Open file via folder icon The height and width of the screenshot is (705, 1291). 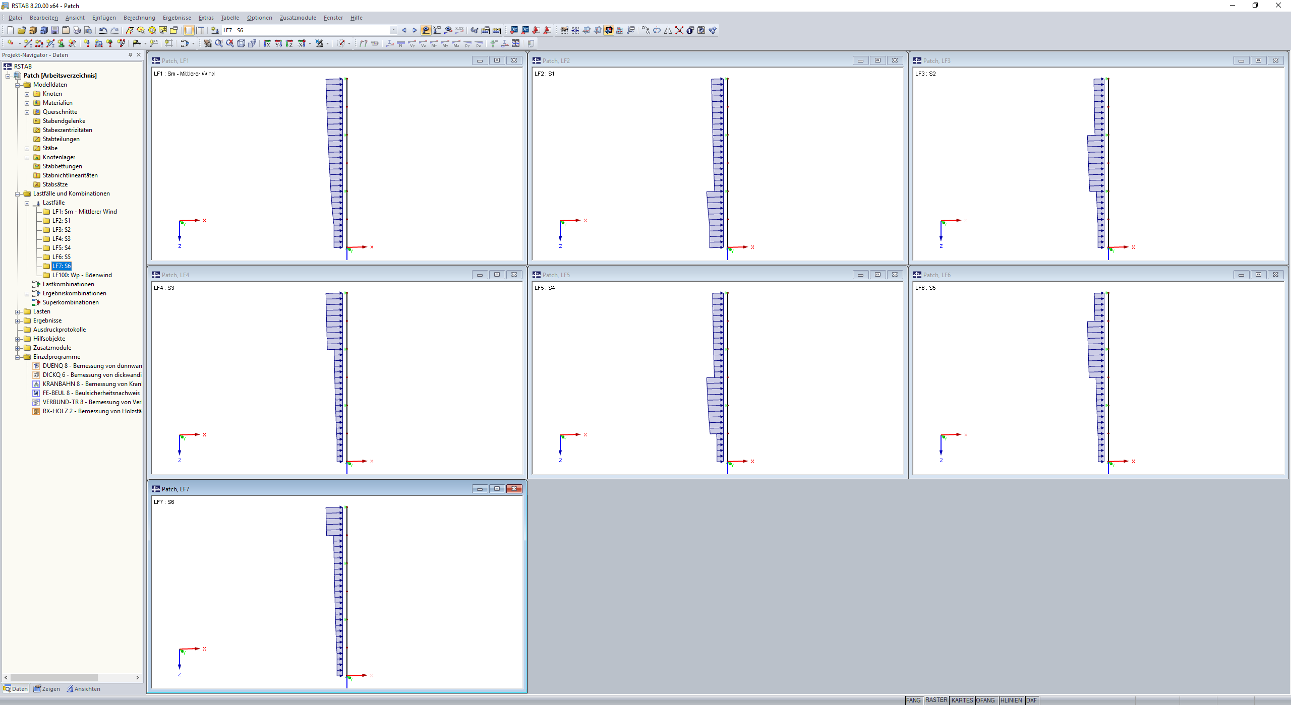point(21,30)
